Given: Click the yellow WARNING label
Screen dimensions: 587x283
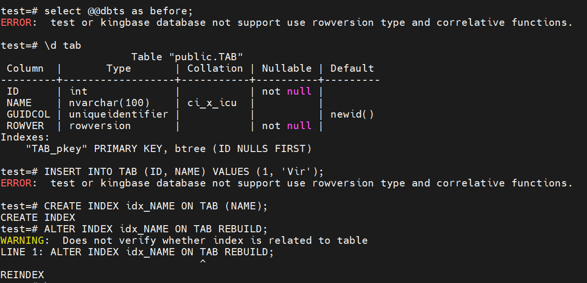Looking at the screenshot, I should tap(22, 240).
